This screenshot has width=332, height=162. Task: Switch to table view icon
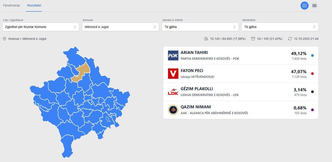(x=314, y=5)
